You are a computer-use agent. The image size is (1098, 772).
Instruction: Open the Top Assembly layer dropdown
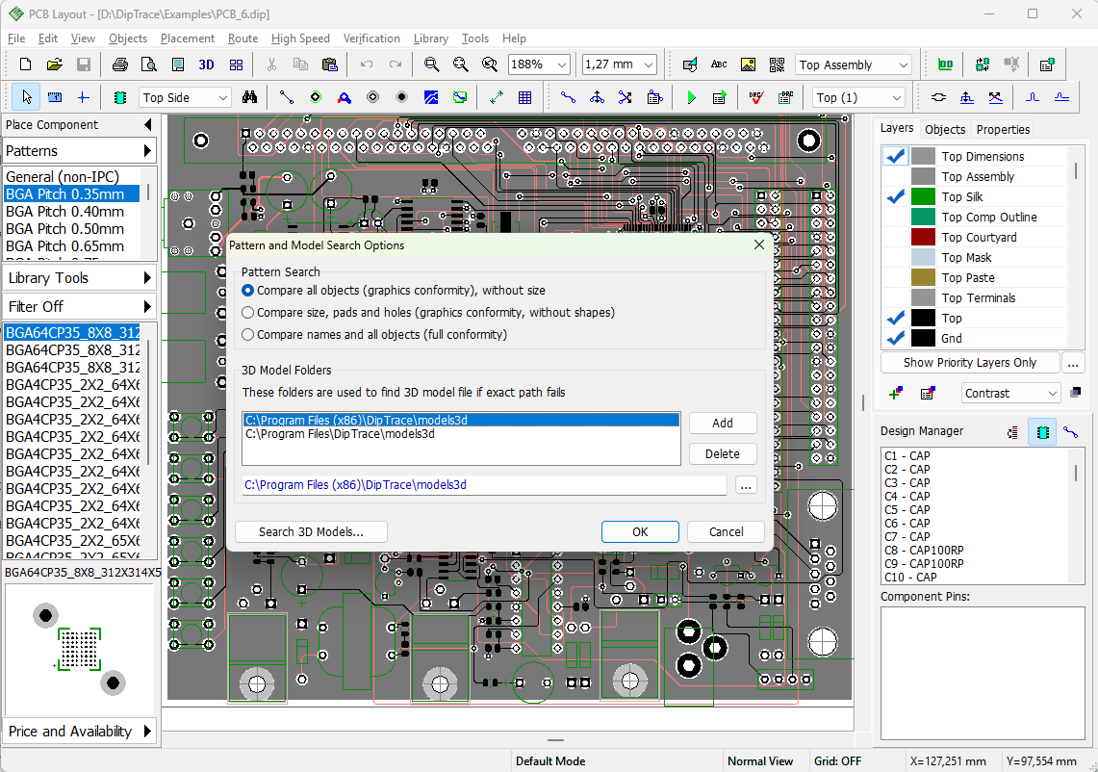tap(904, 65)
